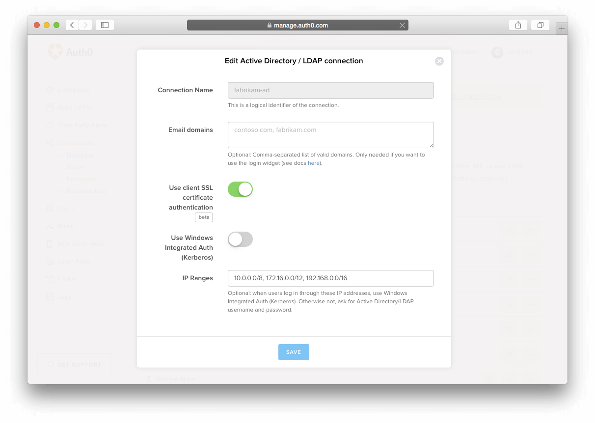Toggle client SSL certificate authentication off
595x423 pixels.
click(x=240, y=189)
